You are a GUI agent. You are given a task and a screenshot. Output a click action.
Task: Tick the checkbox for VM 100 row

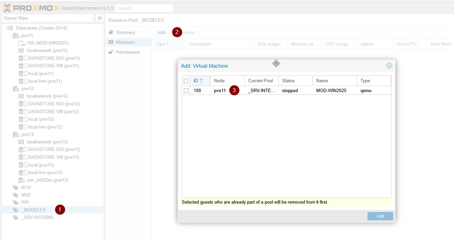click(x=186, y=91)
